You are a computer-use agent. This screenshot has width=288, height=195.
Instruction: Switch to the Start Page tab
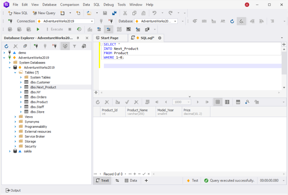pyautogui.click(x=109, y=38)
